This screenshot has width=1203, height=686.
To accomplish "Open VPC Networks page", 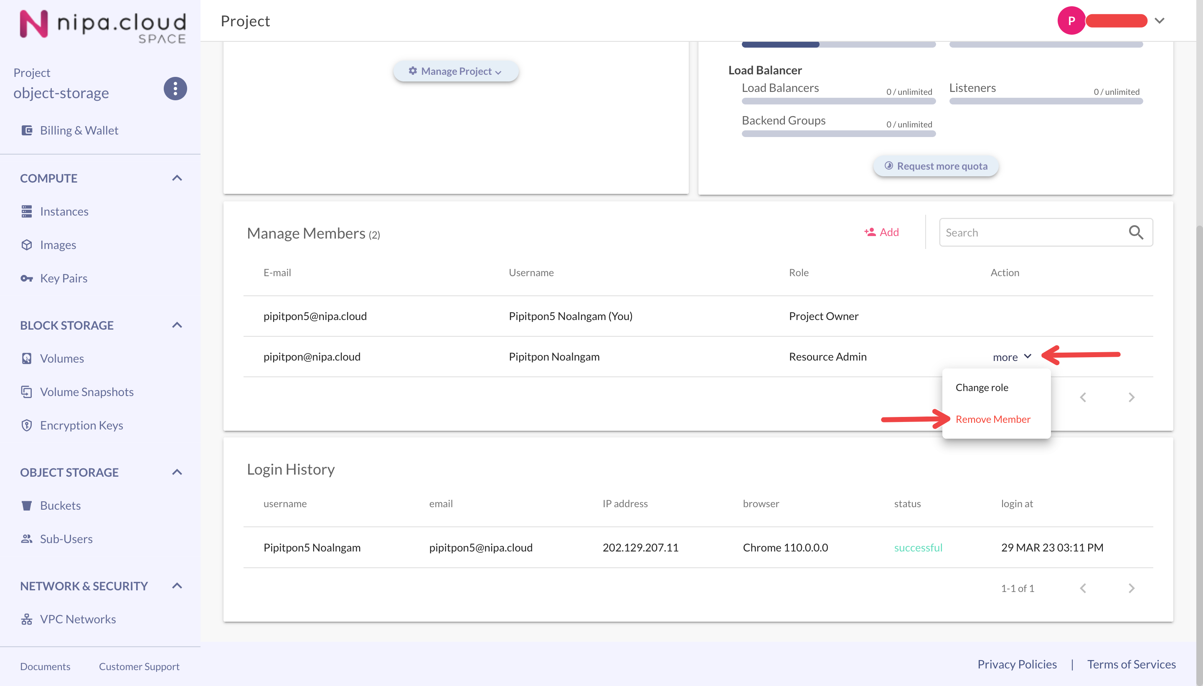I will click(x=78, y=619).
